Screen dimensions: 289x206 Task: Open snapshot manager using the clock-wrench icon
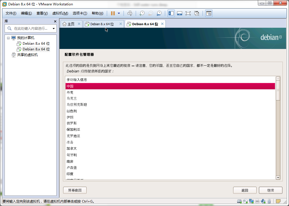[x=159, y=13]
